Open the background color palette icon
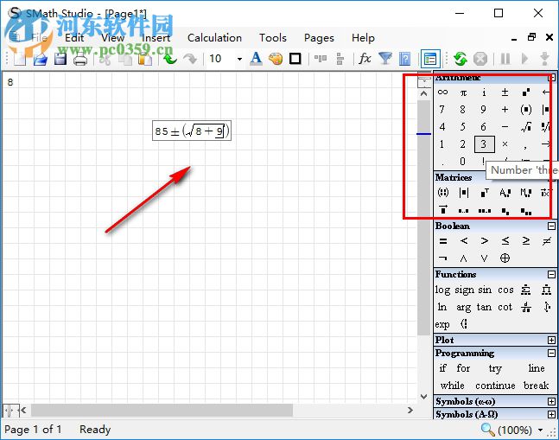 pos(276,59)
